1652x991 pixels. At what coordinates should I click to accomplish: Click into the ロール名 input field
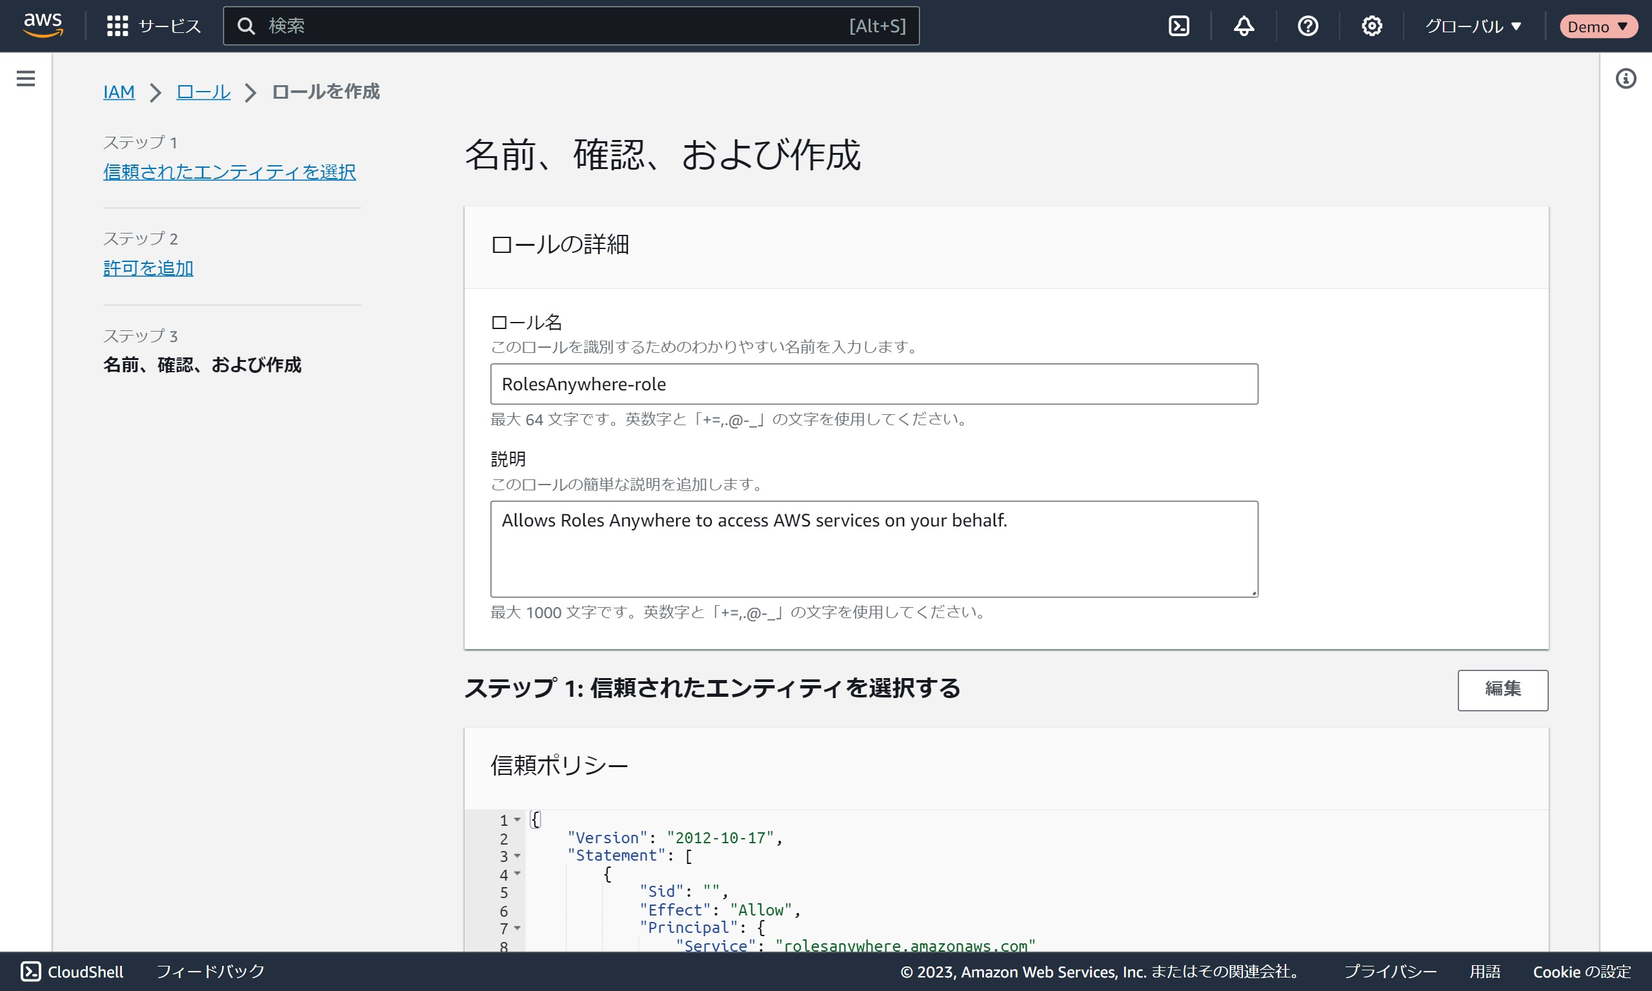[873, 384]
